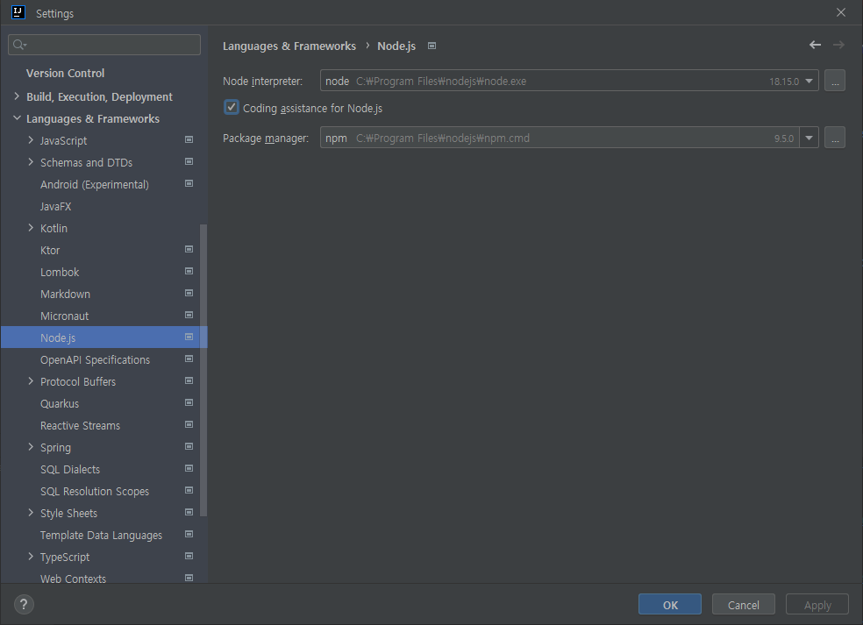Open the JavaFX settings page
Screen dimensions: 863x625
(55, 206)
